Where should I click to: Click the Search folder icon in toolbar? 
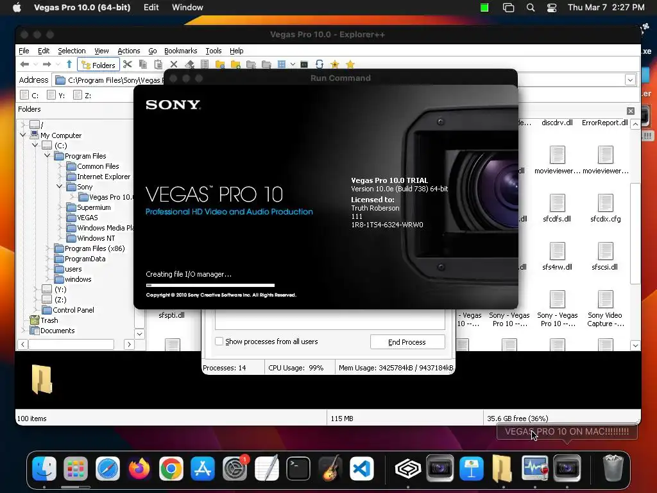[x=220, y=64]
